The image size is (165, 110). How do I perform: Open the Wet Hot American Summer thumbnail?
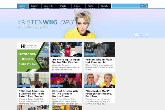[33, 81]
